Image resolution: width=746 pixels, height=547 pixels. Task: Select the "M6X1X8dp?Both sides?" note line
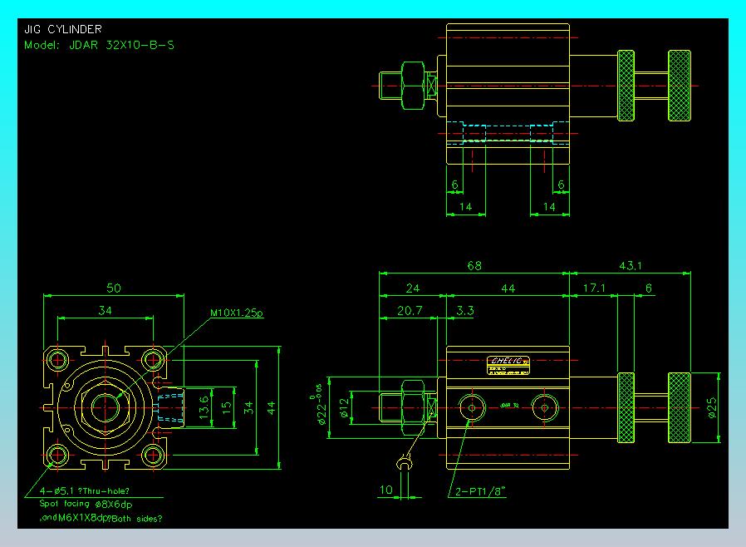pyautogui.click(x=110, y=519)
